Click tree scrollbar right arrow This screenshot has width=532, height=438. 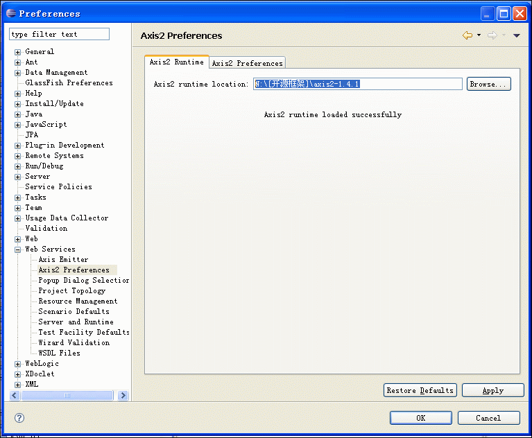[x=123, y=395]
